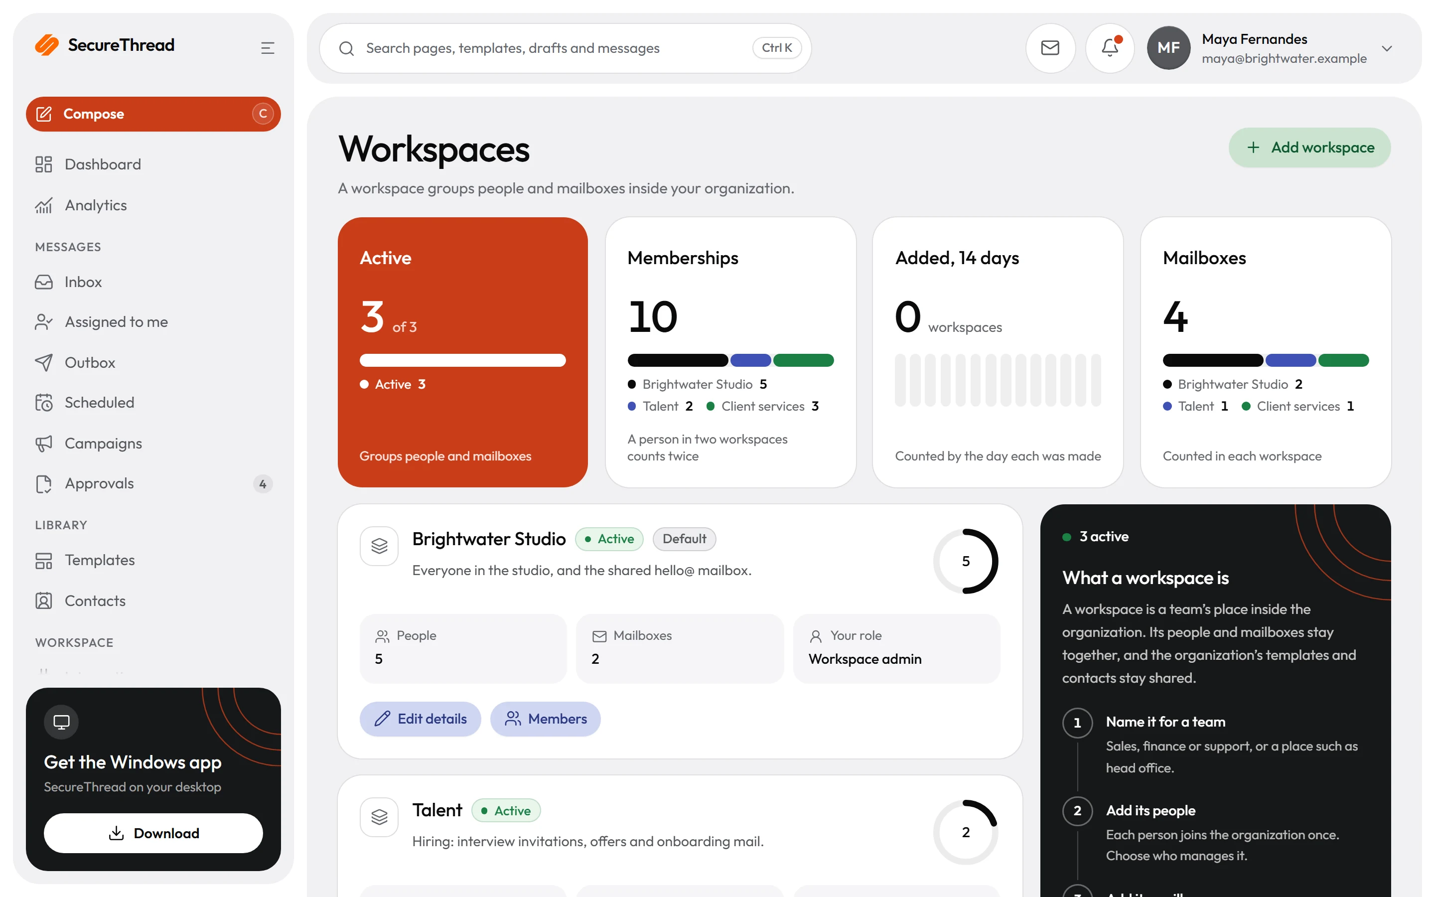
Task: Open Approvals with 4 pending
Action: (x=153, y=483)
